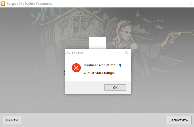Click the Установка dialog title bar
Screen dimensions: 194x127
tap(95, 52)
